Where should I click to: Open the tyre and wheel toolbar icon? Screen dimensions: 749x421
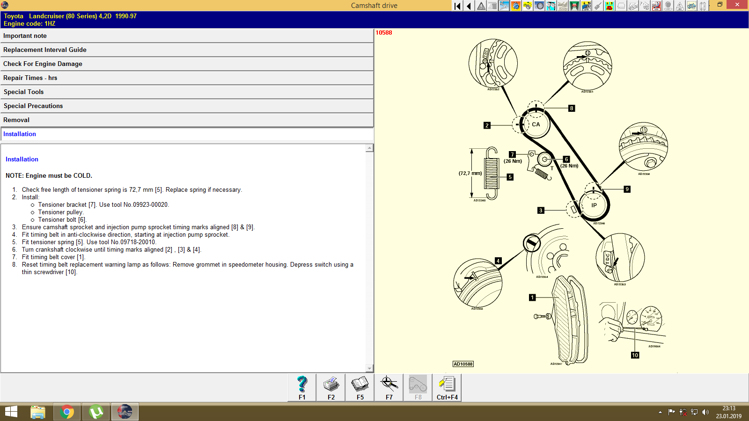(540, 6)
